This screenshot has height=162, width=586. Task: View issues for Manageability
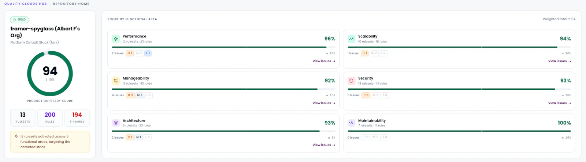click(x=324, y=103)
